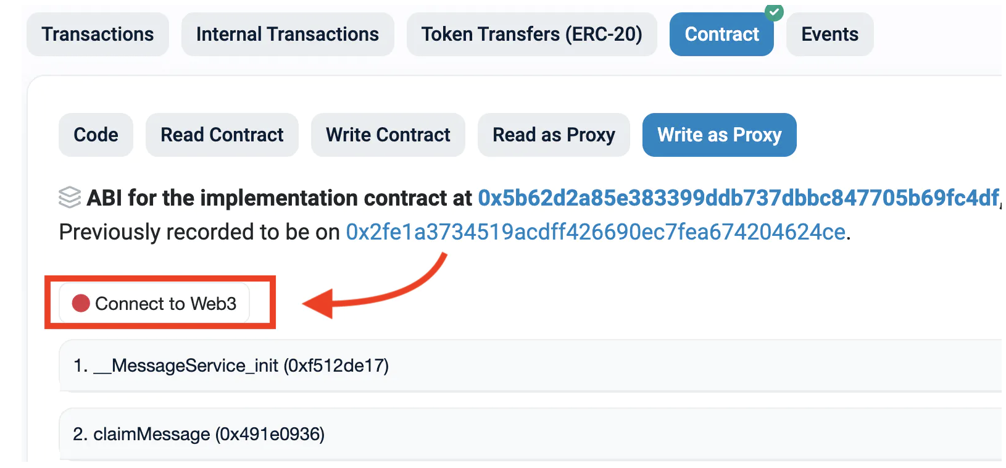Open the Transactions tab
This screenshot has width=1006, height=468.
[98, 34]
